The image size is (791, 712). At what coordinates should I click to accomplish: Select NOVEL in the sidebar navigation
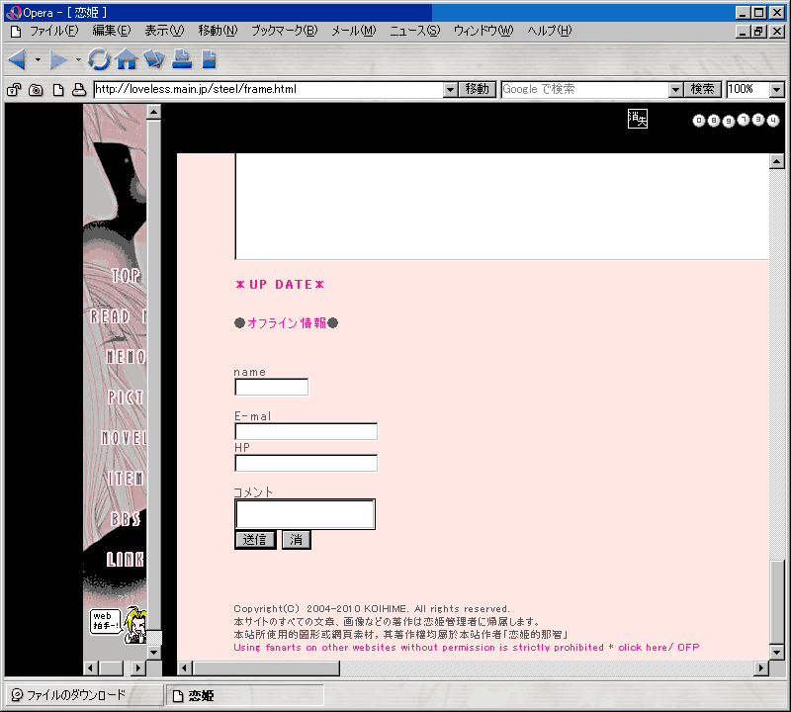click(125, 437)
